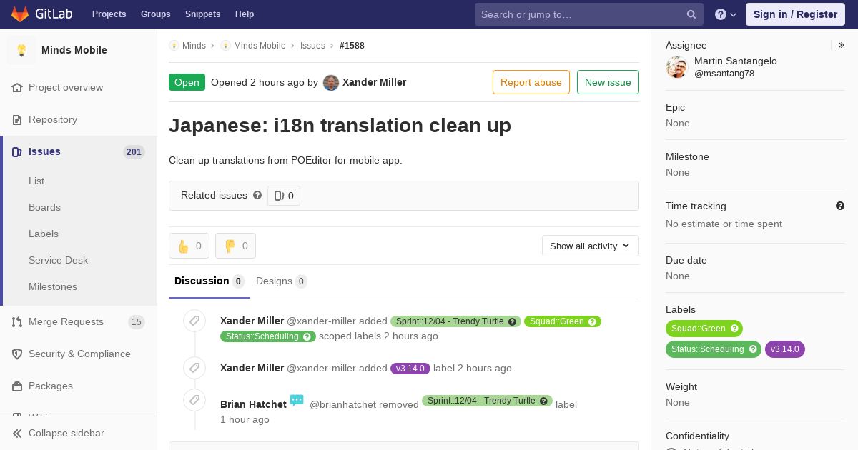
Task: Click the Minds Mobile lightbulb avatar
Action: coord(21,50)
